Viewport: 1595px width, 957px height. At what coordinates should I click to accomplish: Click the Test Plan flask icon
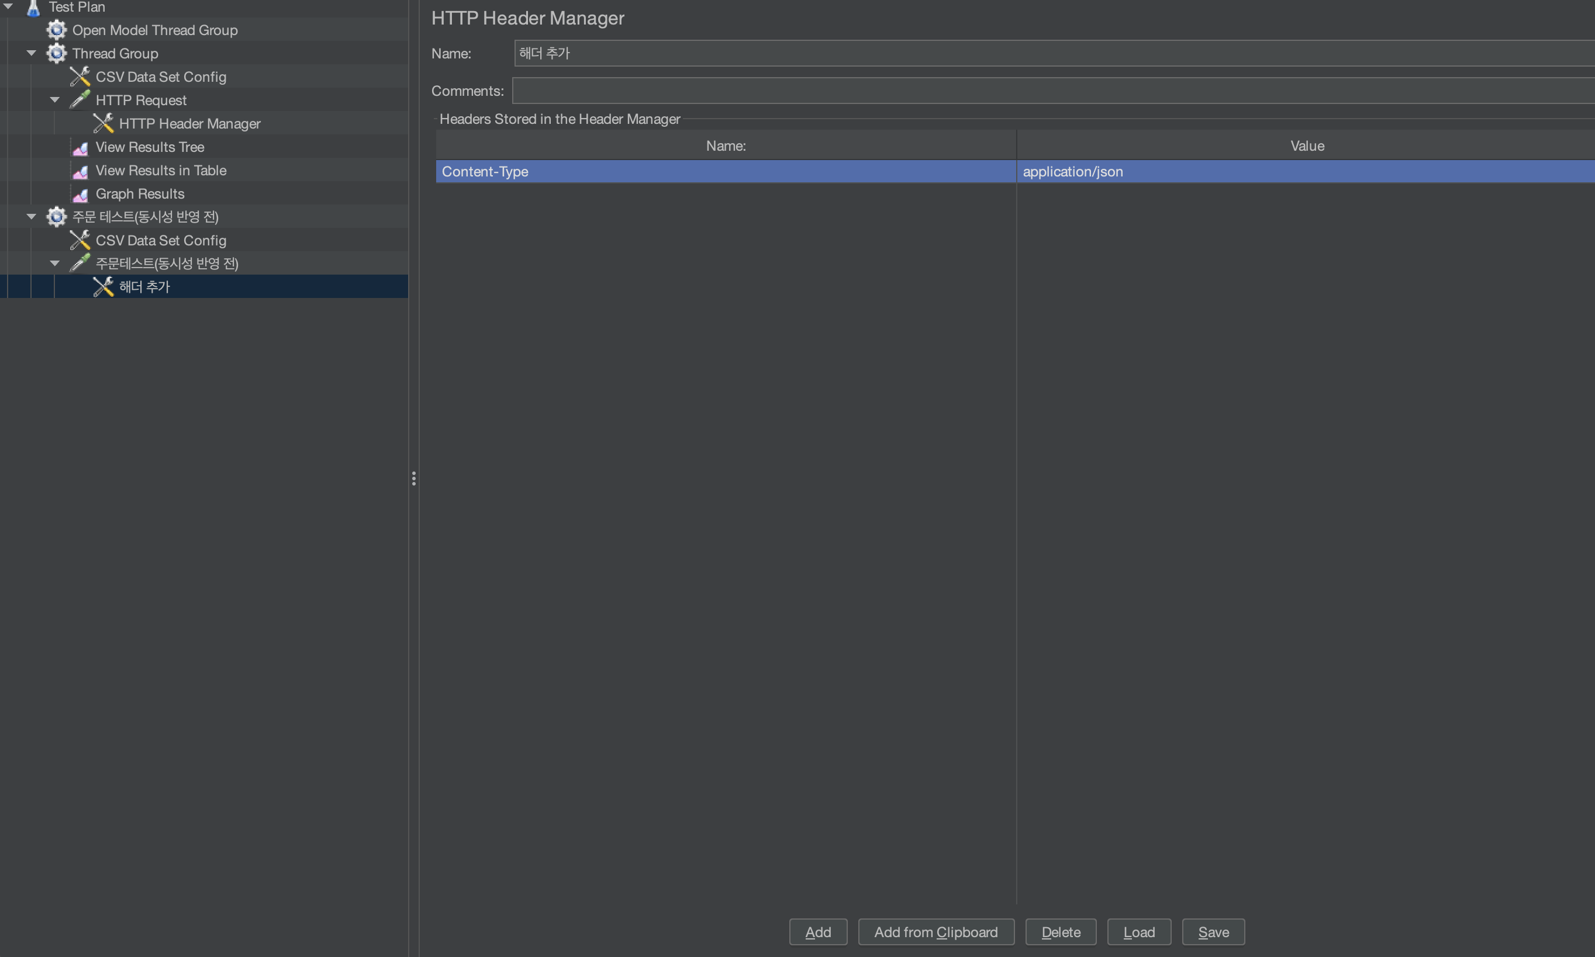[x=33, y=8]
